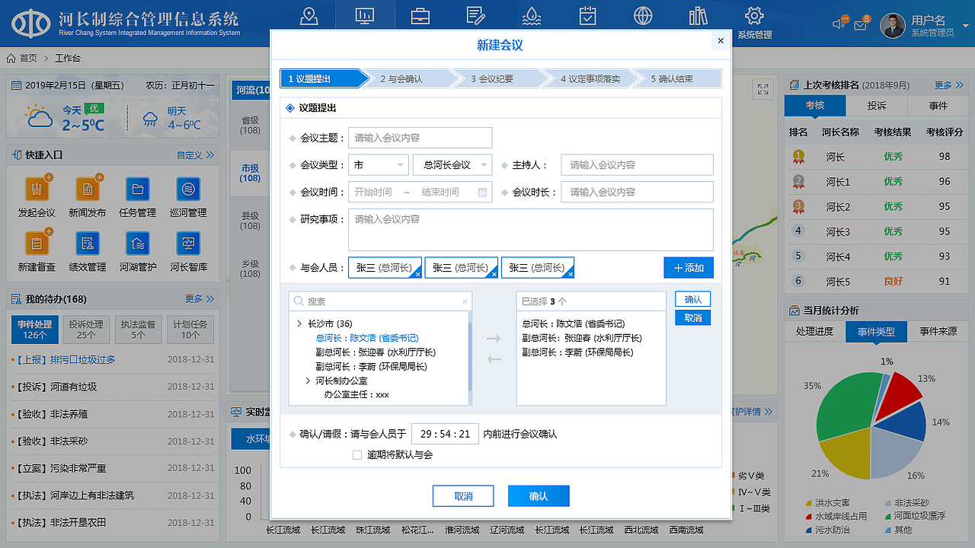Click the 确认 button to confirm
The width and height of the screenshot is (975, 548).
(x=539, y=495)
